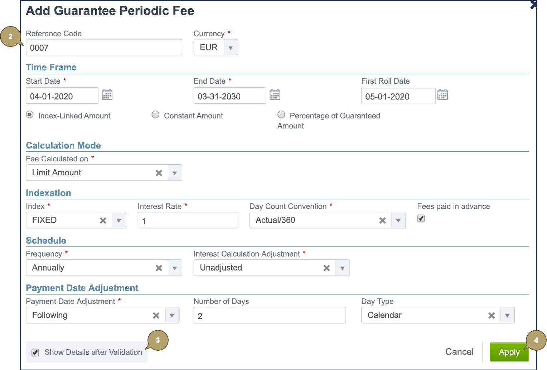Clear the Limit Amount selection

[x=159, y=173]
